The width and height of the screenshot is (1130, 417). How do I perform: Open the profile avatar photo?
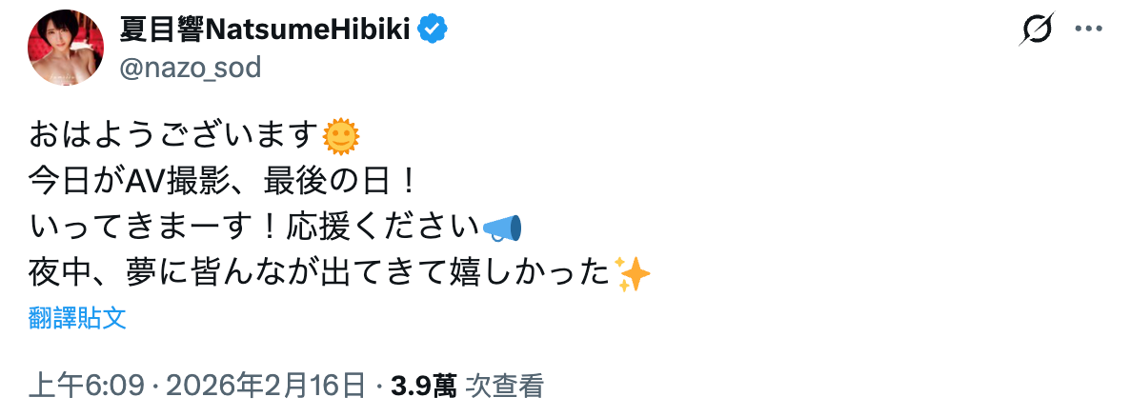click(x=66, y=50)
